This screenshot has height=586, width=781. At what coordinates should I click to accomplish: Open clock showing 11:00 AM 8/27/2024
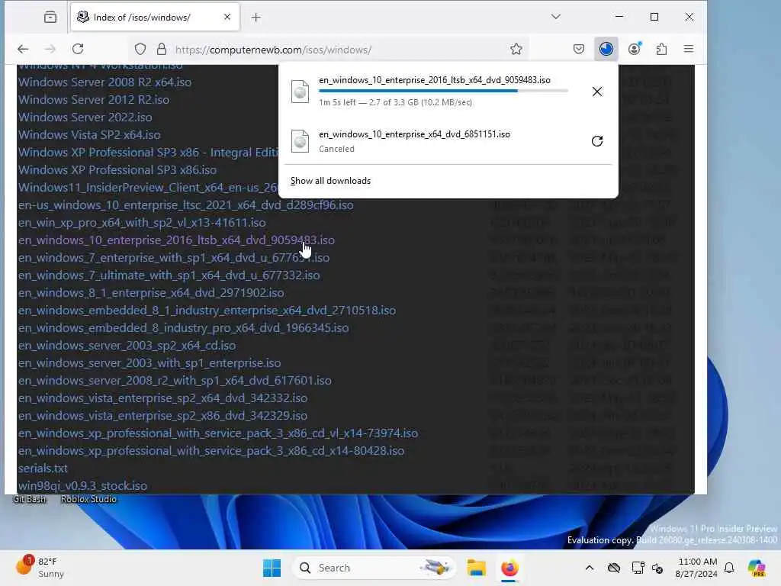click(x=696, y=568)
